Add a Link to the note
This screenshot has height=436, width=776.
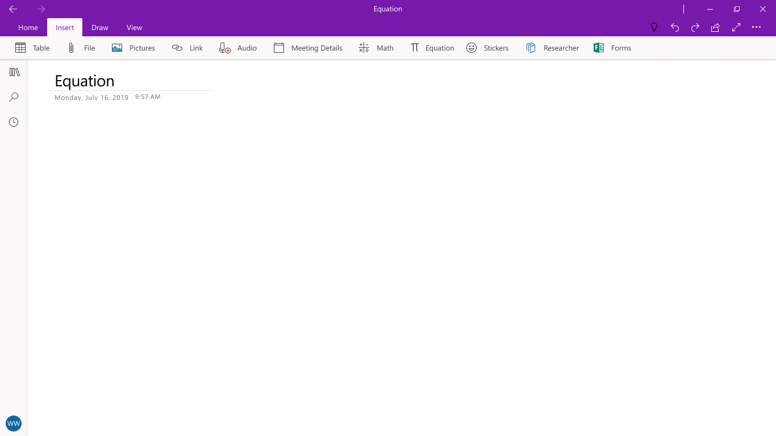(187, 48)
